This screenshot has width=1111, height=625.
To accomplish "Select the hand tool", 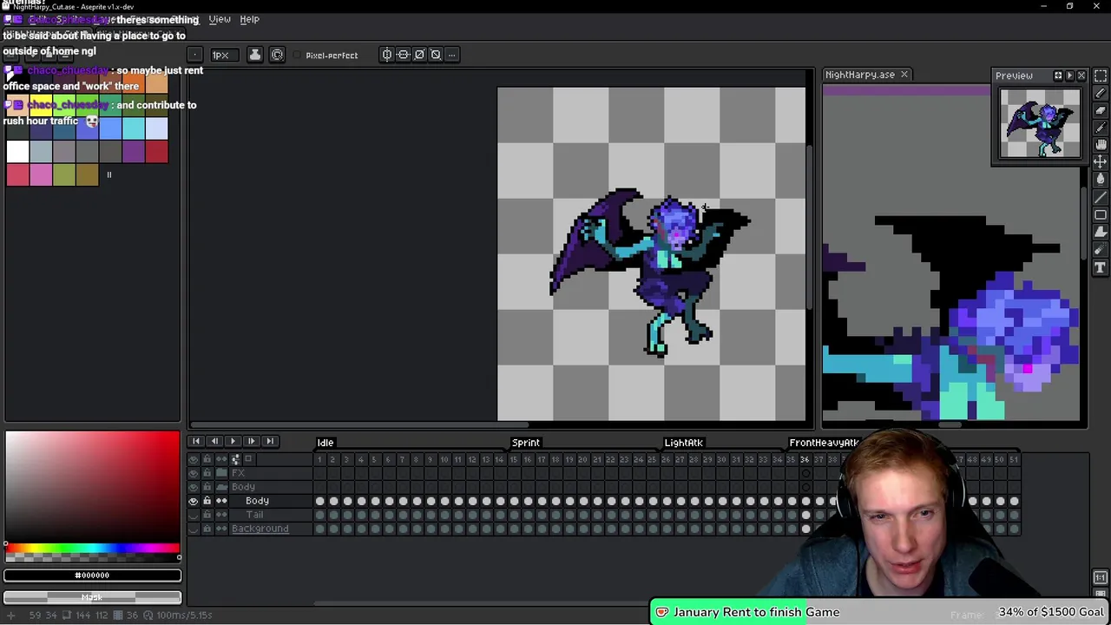I will (1101, 145).
